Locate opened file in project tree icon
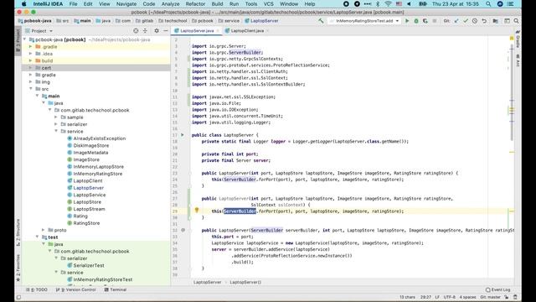The width and height of the screenshot is (536, 302). coord(136,31)
